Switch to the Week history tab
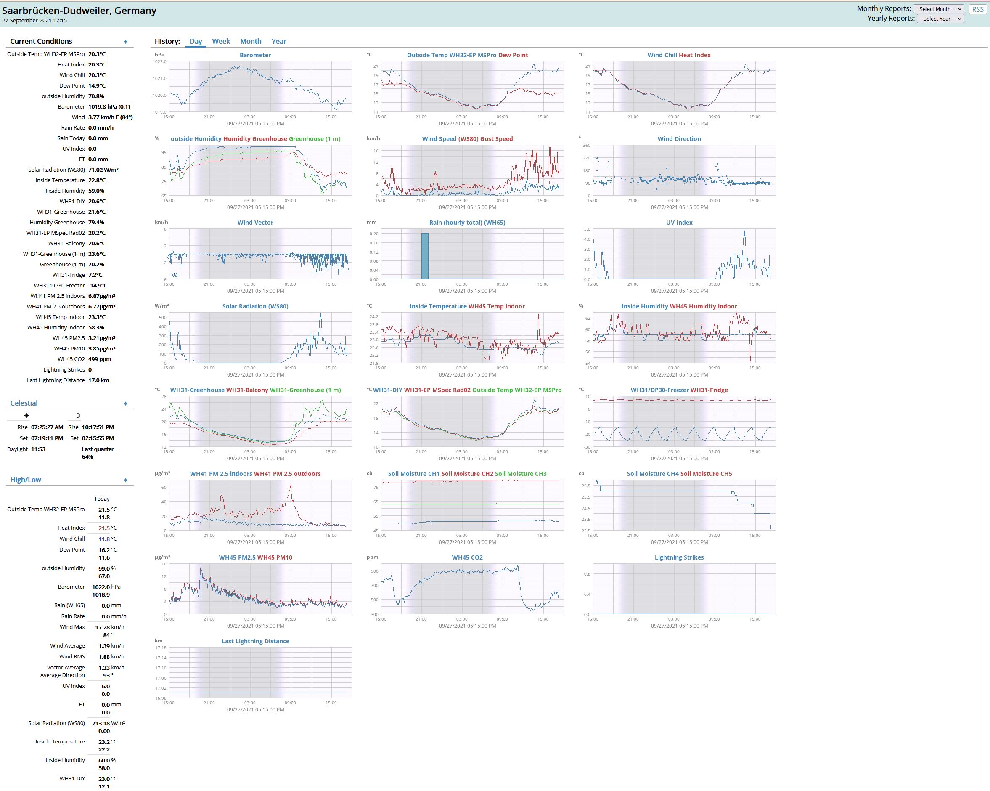 click(221, 41)
